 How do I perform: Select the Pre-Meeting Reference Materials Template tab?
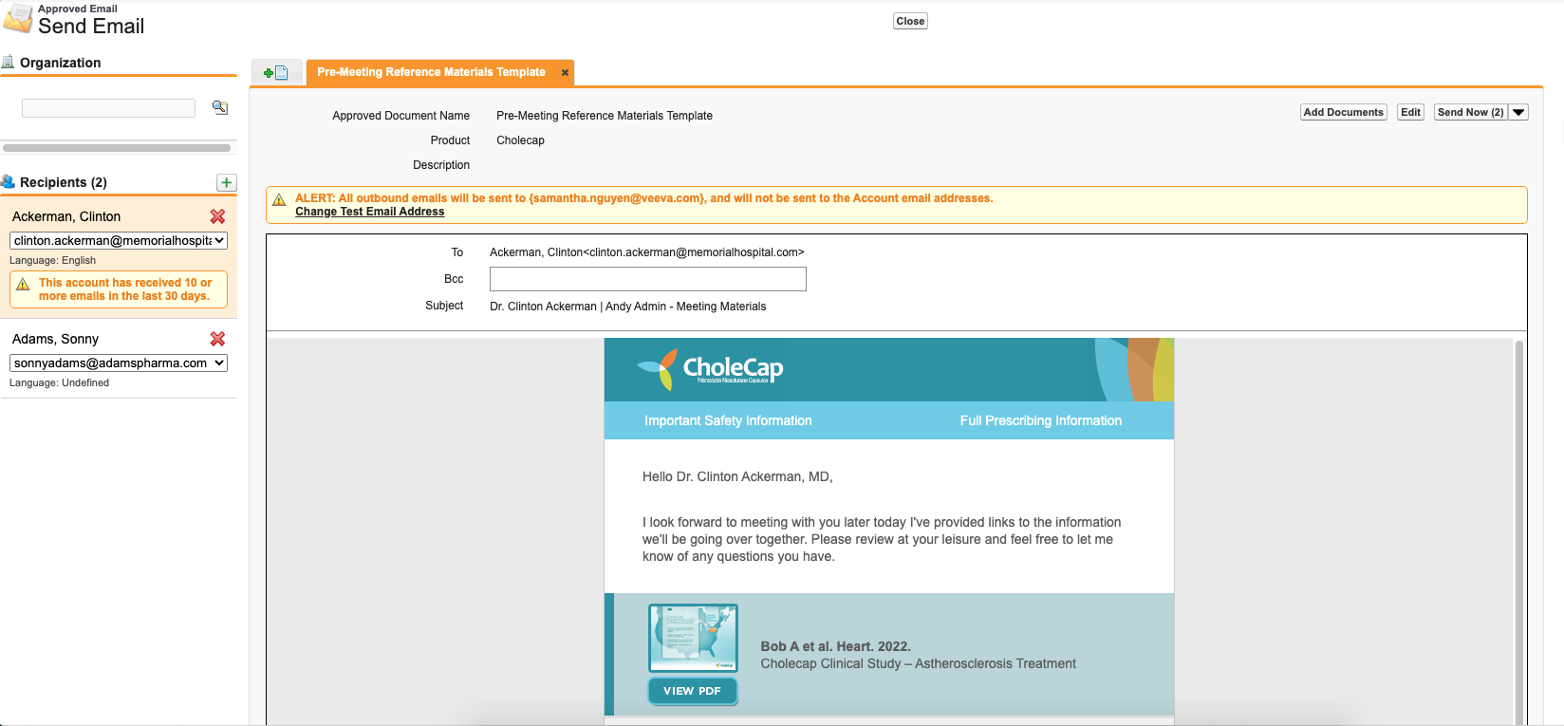[431, 72]
